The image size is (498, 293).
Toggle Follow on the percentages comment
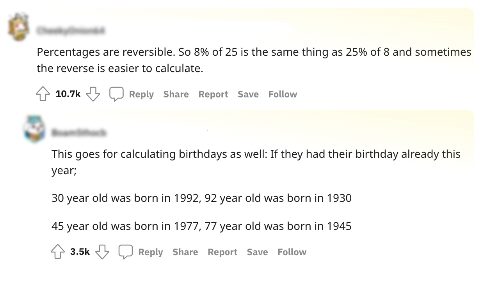click(x=283, y=94)
